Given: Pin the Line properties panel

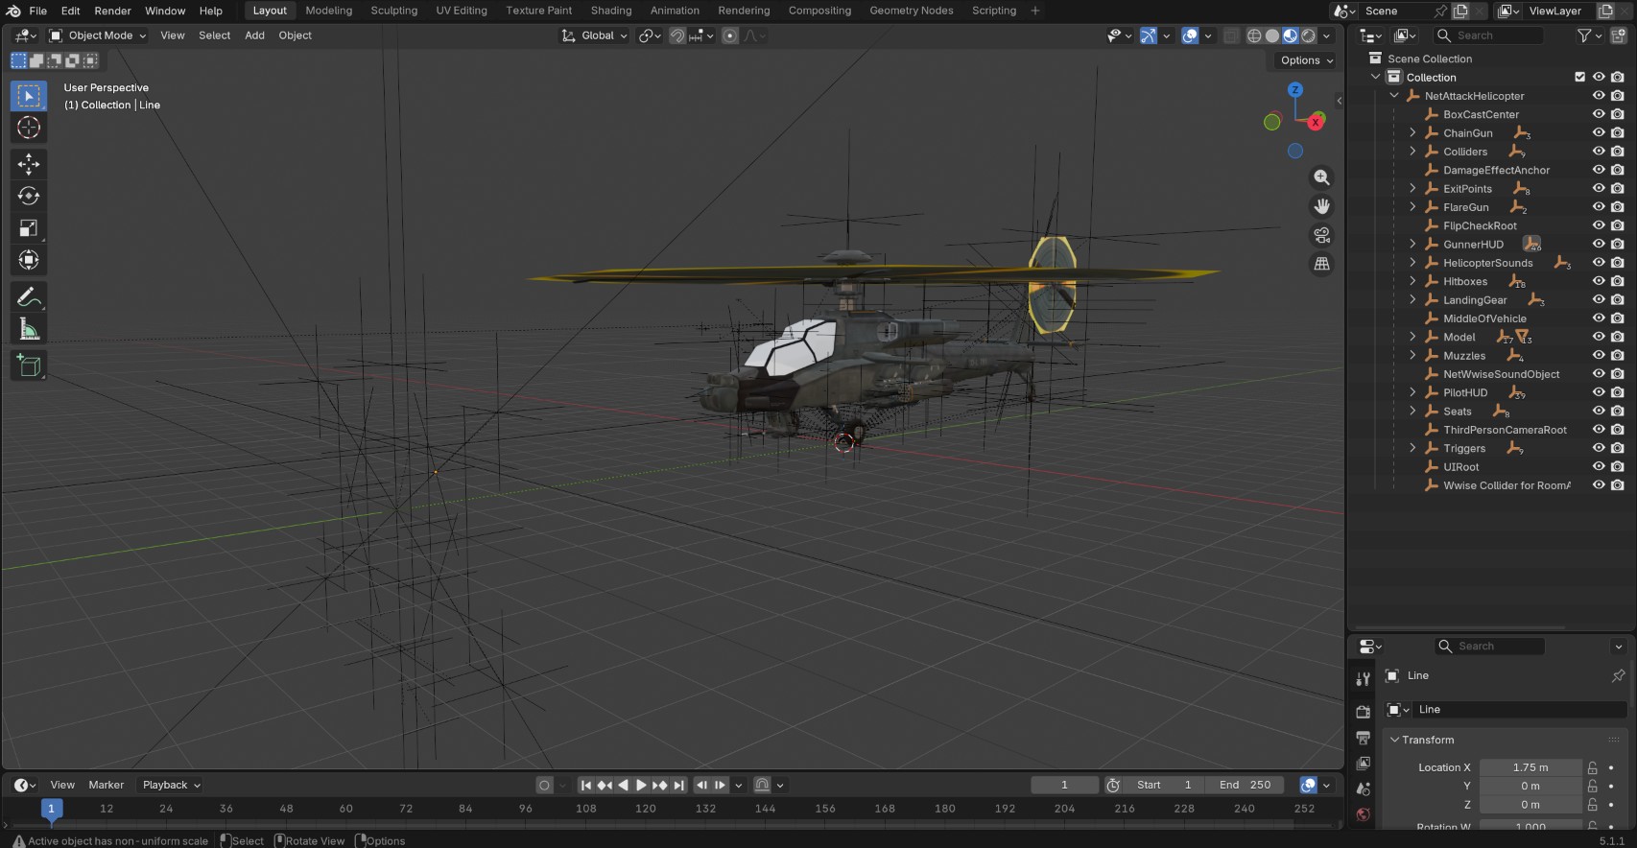Looking at the screenshot, I should [x=1618, y=675].
